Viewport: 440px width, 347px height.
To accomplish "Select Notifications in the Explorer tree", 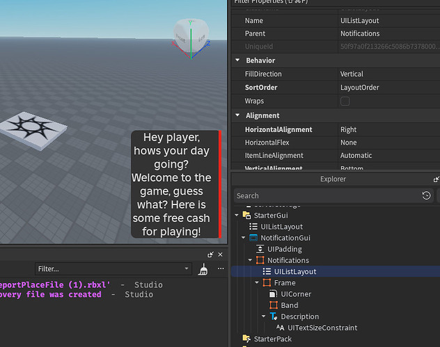I will 288,260.
